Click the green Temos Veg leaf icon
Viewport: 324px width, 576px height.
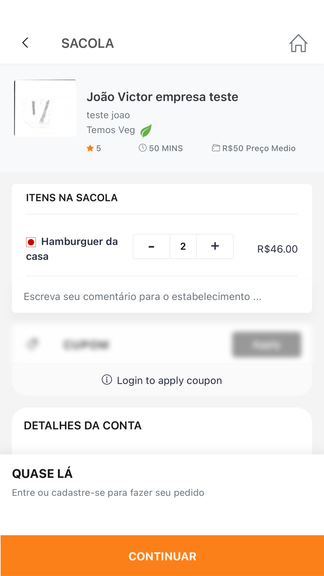[x=146, y=131]
